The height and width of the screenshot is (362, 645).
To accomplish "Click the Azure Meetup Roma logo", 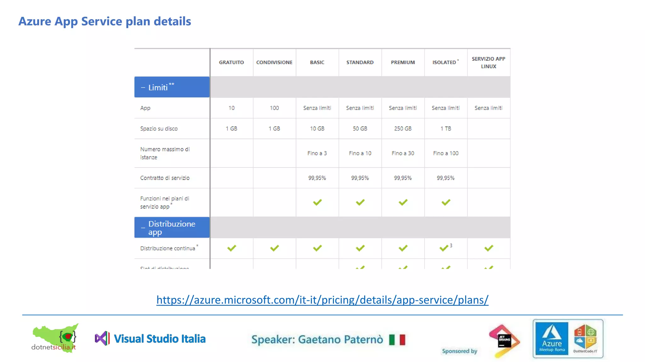I will (x=552, y=339).
